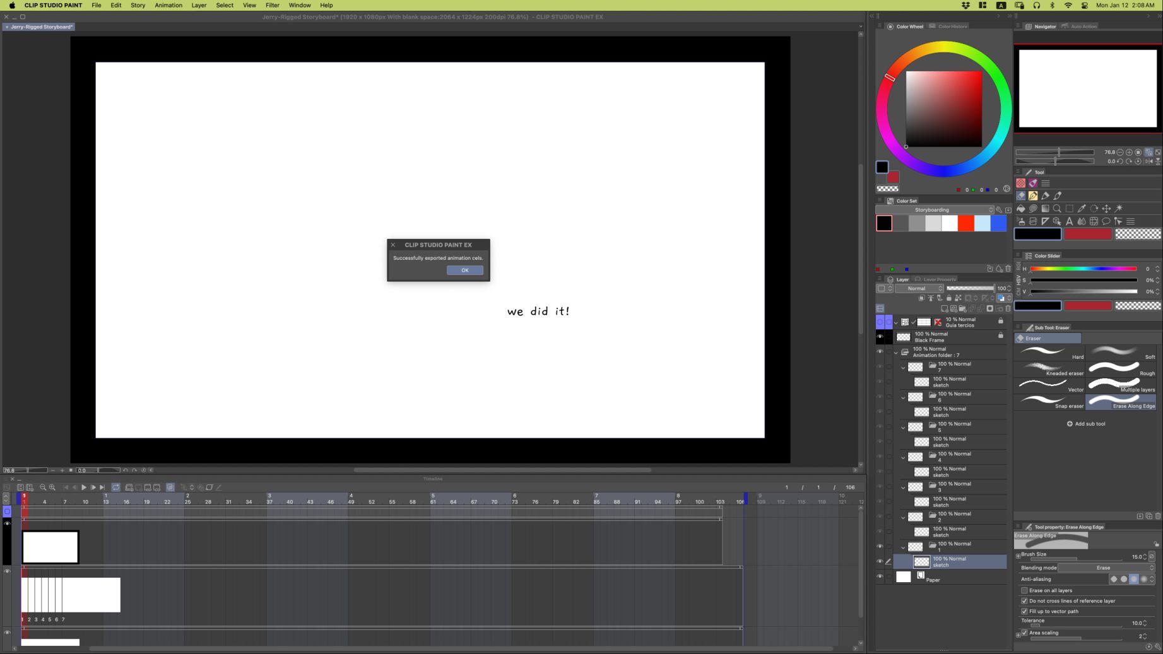Select the Zoom magnifier tool
Image resolution: width=1163 pixels, height=654 pixels.
click(1057, 208)
